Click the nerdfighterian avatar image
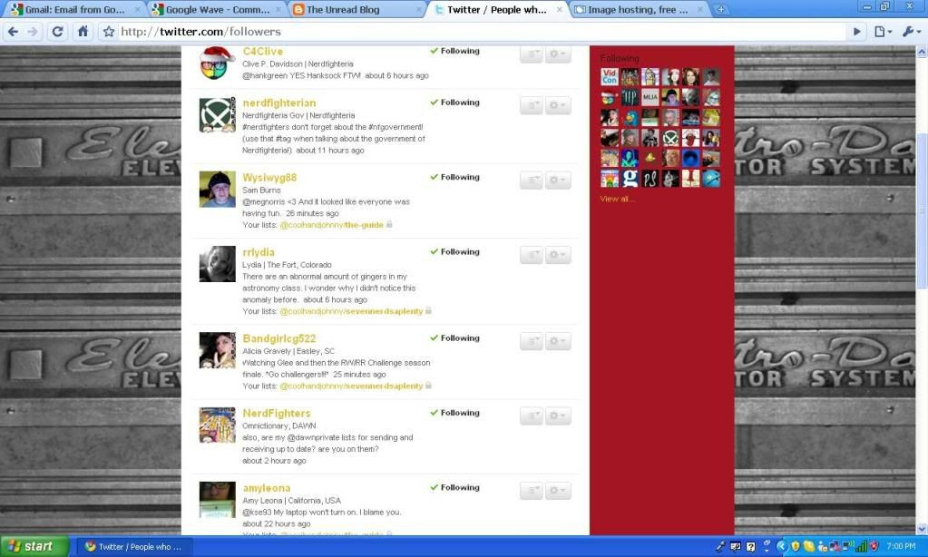 point(217,115)
